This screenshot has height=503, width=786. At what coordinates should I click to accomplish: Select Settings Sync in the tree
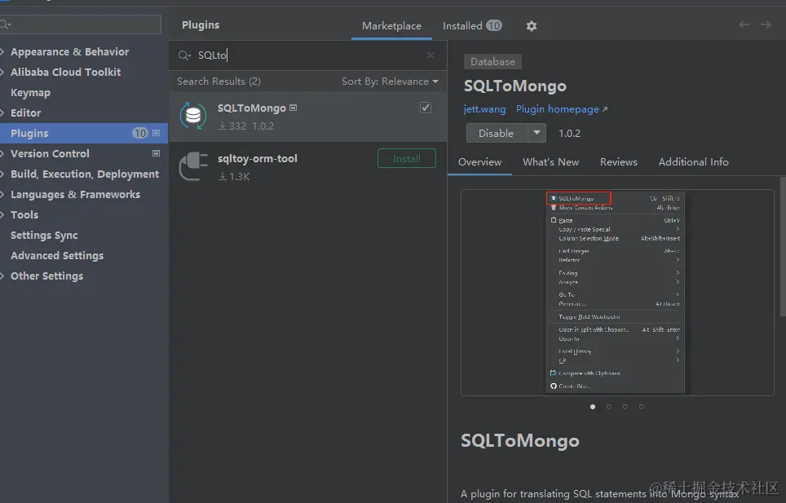coord(44,235)
